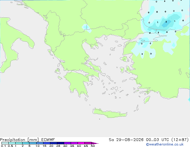Select the 0.1 mm legend color swatch
The height and width of the screenshot is (147, 190).
(5, 143)
